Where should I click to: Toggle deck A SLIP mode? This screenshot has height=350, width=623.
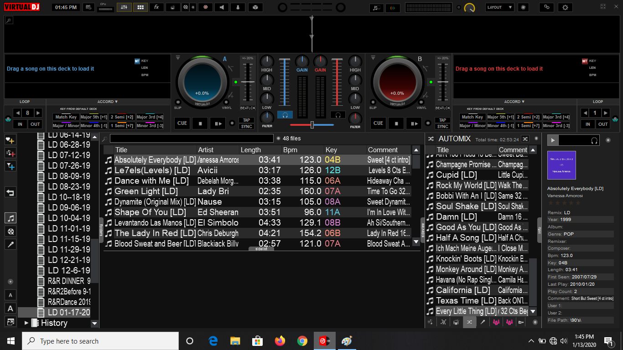[x=177, y=103]
